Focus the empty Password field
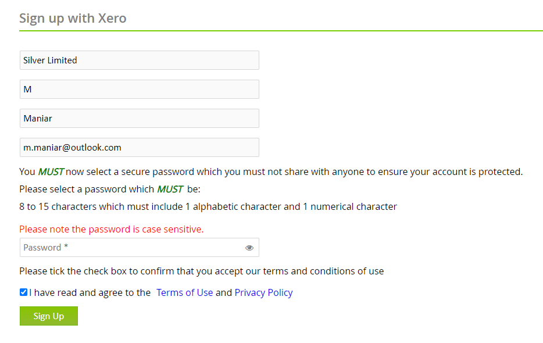 point(131,248)
